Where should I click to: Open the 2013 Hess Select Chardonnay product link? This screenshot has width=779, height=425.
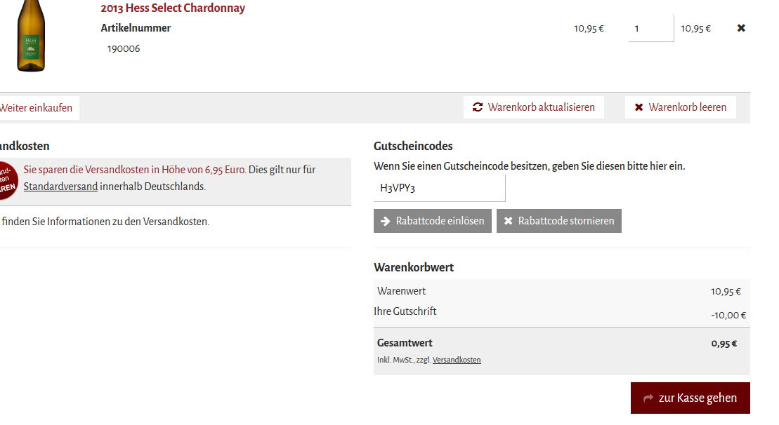173,8
